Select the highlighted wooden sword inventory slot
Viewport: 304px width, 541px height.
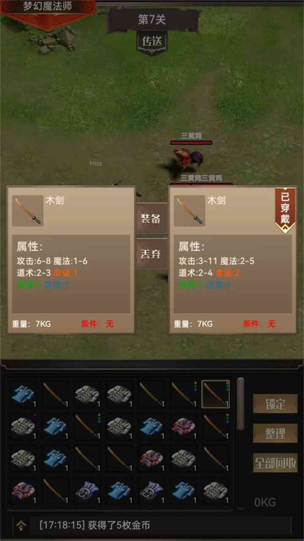pyautogui.click(x=216, y=394)
